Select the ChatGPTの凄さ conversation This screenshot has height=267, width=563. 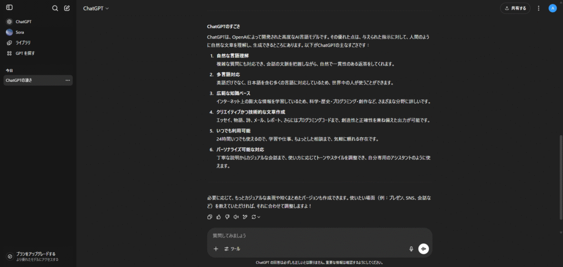pyautogui.click(x=38, y=80)
